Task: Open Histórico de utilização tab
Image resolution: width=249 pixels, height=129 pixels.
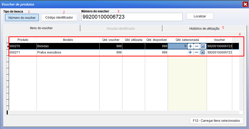Action: point(204,28)
